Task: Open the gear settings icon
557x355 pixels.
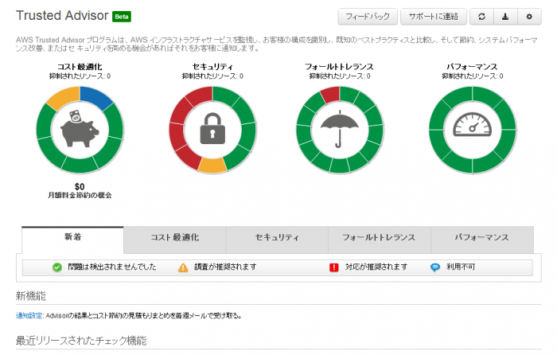Action: (529, 17)
